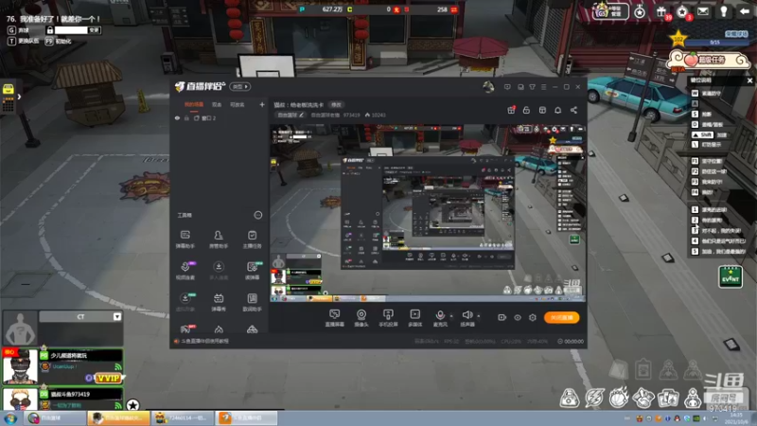Click the grid box icon next to the bell

[542, 110]
